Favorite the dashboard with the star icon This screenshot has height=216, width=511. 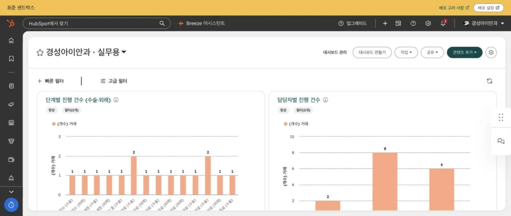40,52
